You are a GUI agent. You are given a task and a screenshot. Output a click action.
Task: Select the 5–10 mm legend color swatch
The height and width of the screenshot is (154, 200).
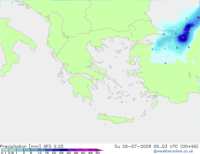point(34,150)
